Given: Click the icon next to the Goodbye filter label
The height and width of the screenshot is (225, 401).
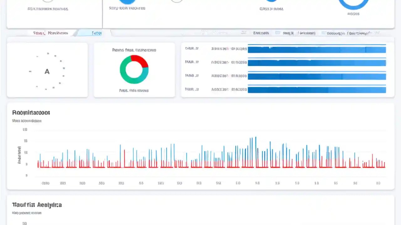Looking at the screenshot, I should (x=324, y=33).
